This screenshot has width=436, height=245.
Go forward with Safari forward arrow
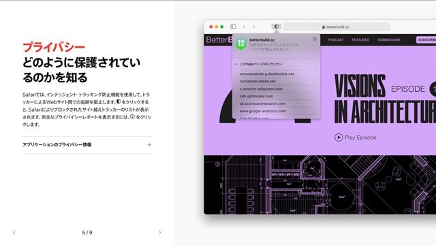(253, 27)
